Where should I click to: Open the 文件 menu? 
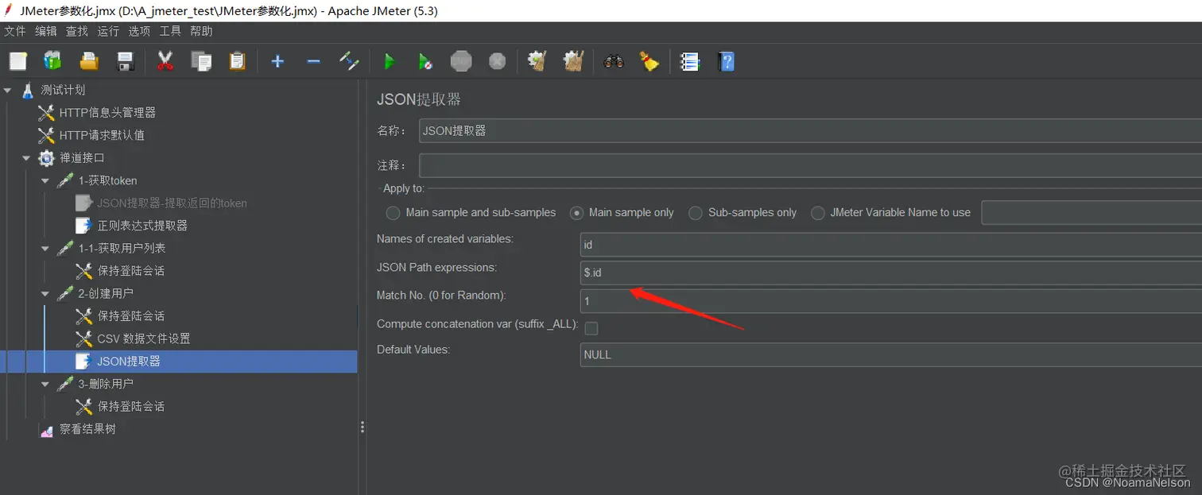coord(15,31)
